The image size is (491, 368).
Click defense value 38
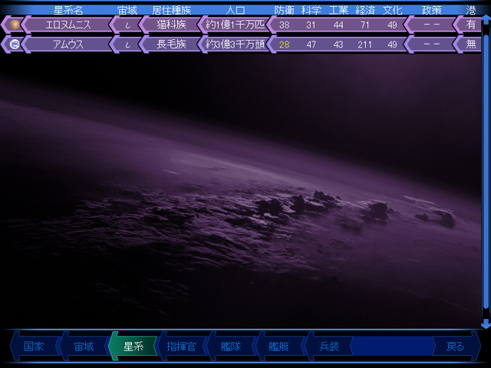[284, 25]
